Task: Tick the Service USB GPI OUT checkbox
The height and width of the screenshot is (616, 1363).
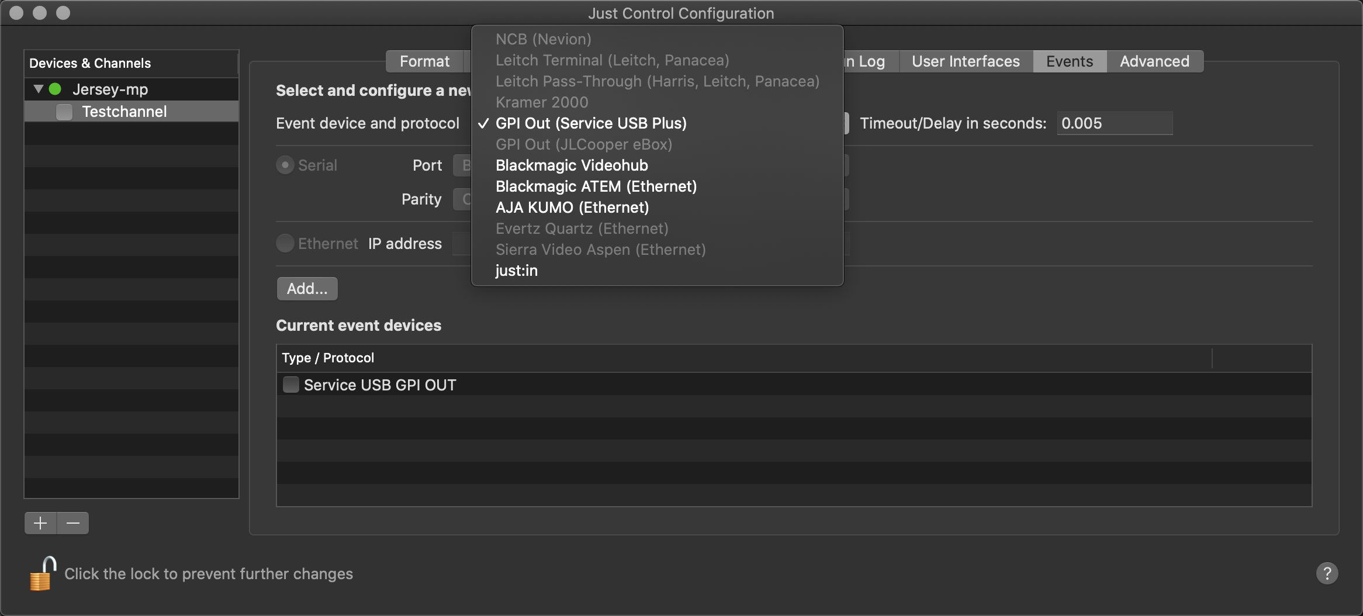Action: coord(290,385)
